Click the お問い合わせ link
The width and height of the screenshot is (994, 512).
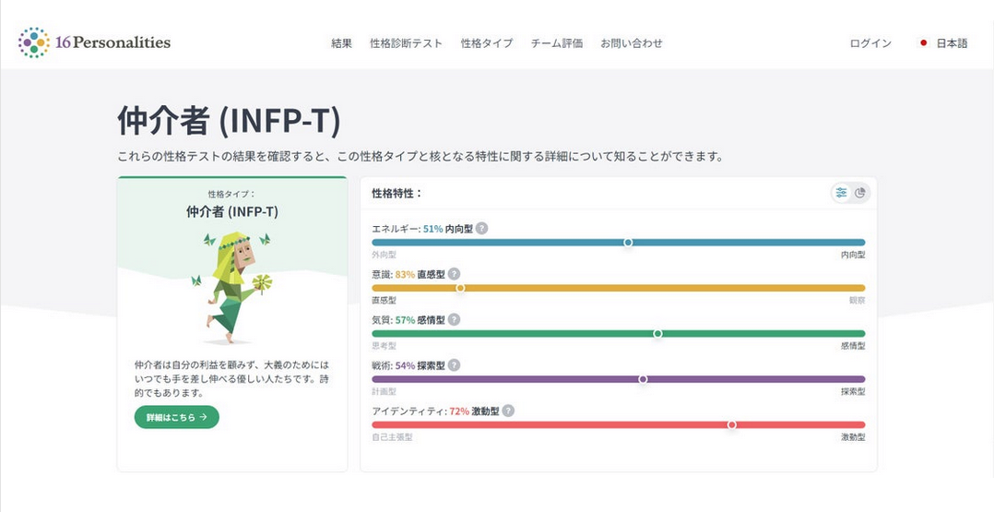(x=632, y=43)
